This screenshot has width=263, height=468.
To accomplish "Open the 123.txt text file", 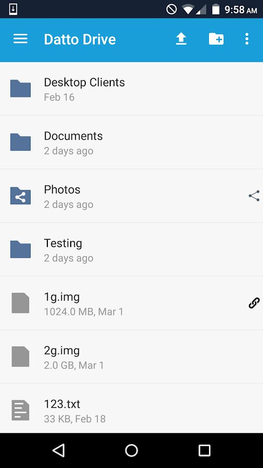I will [x=131, y=409].
